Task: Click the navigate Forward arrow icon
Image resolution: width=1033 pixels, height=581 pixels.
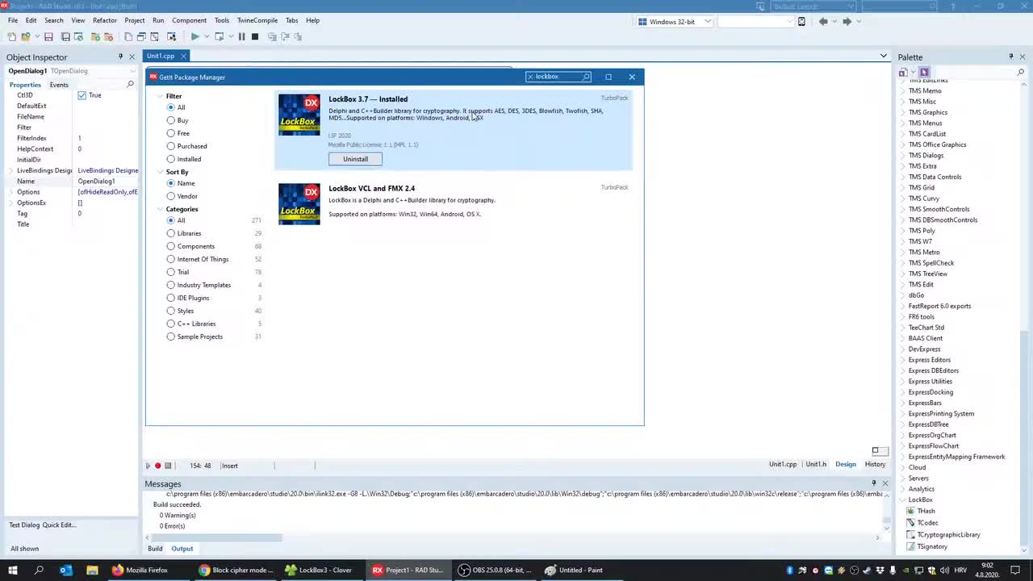Action: pos(847,21)
